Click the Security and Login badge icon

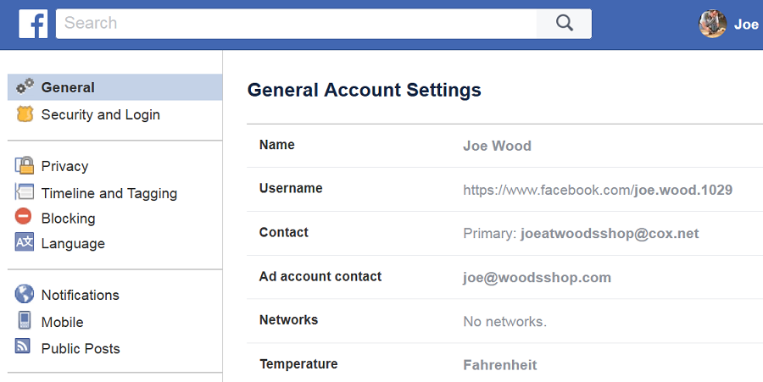click(x=25, y=114)
